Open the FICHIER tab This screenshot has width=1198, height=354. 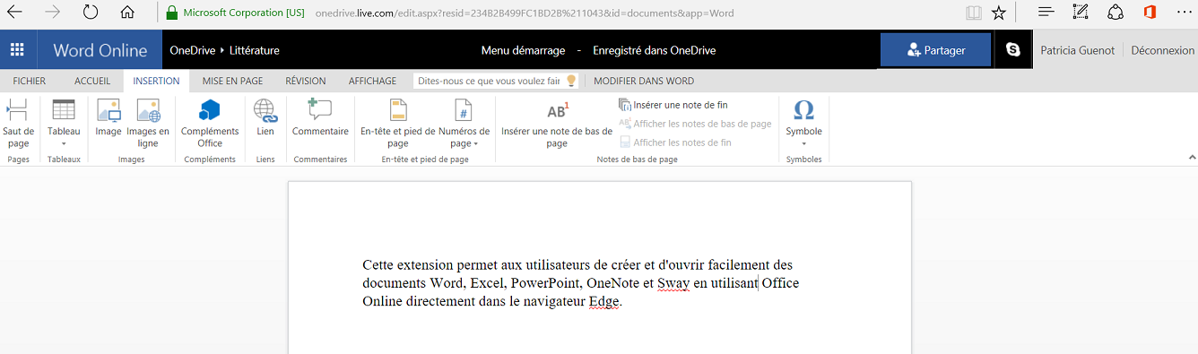coord(30,81)
